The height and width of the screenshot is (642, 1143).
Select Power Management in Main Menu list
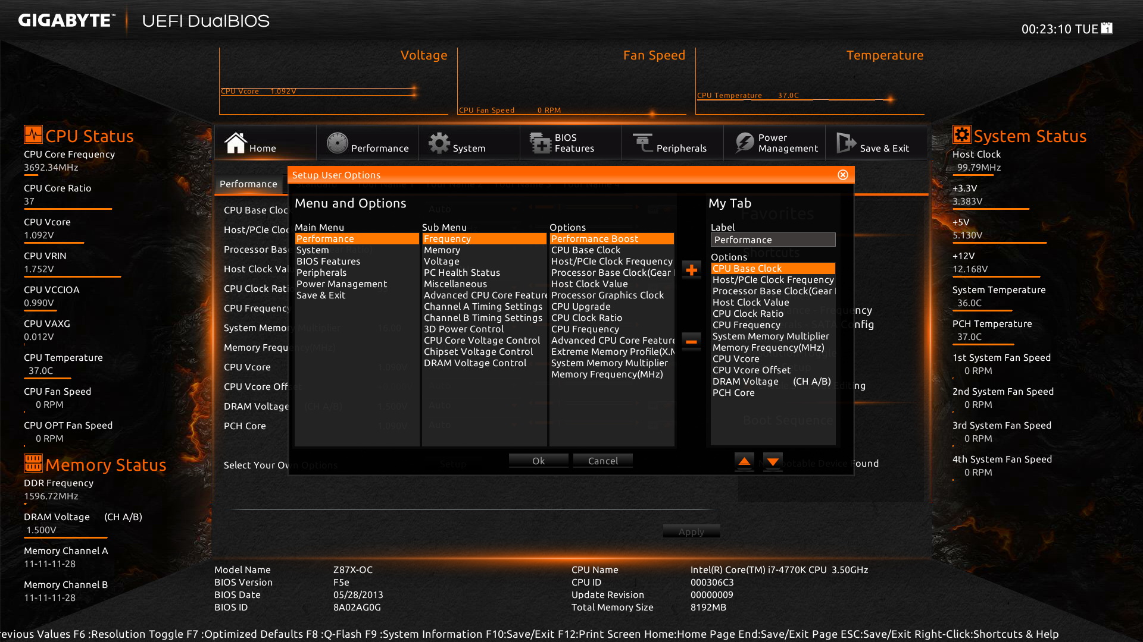(x=357, y=284)
